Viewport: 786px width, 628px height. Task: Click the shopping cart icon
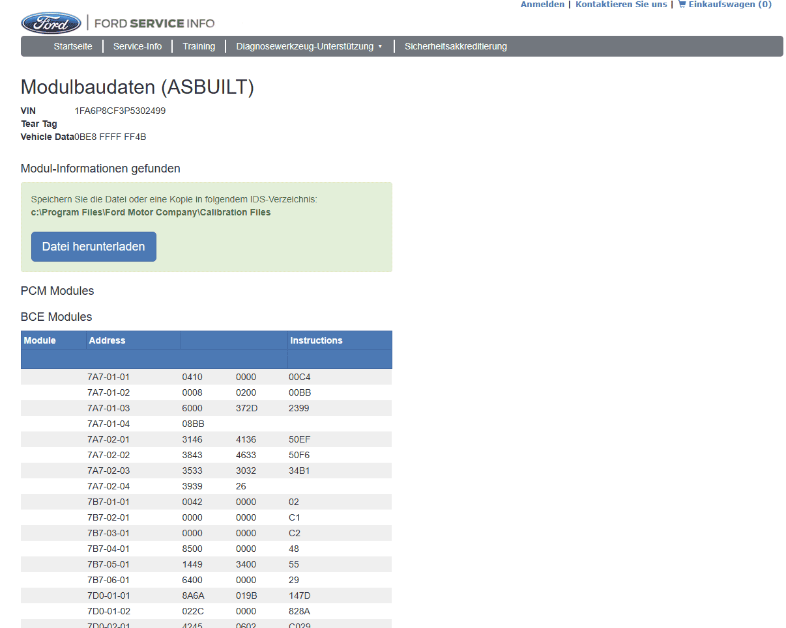pos(682,4)
